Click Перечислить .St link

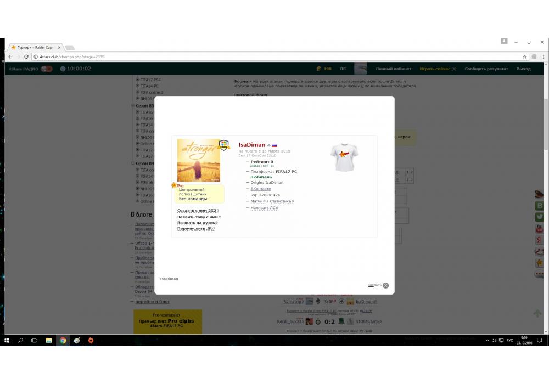(x=195, y=228)
